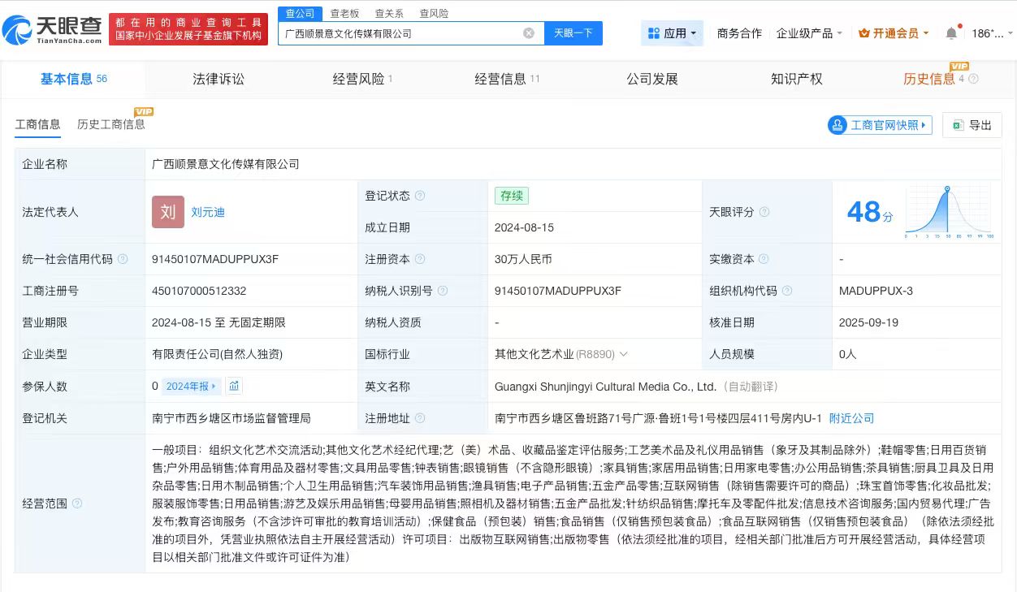
Task: Click help icon next to 天眼评分
Action: [x=764, y=212]
